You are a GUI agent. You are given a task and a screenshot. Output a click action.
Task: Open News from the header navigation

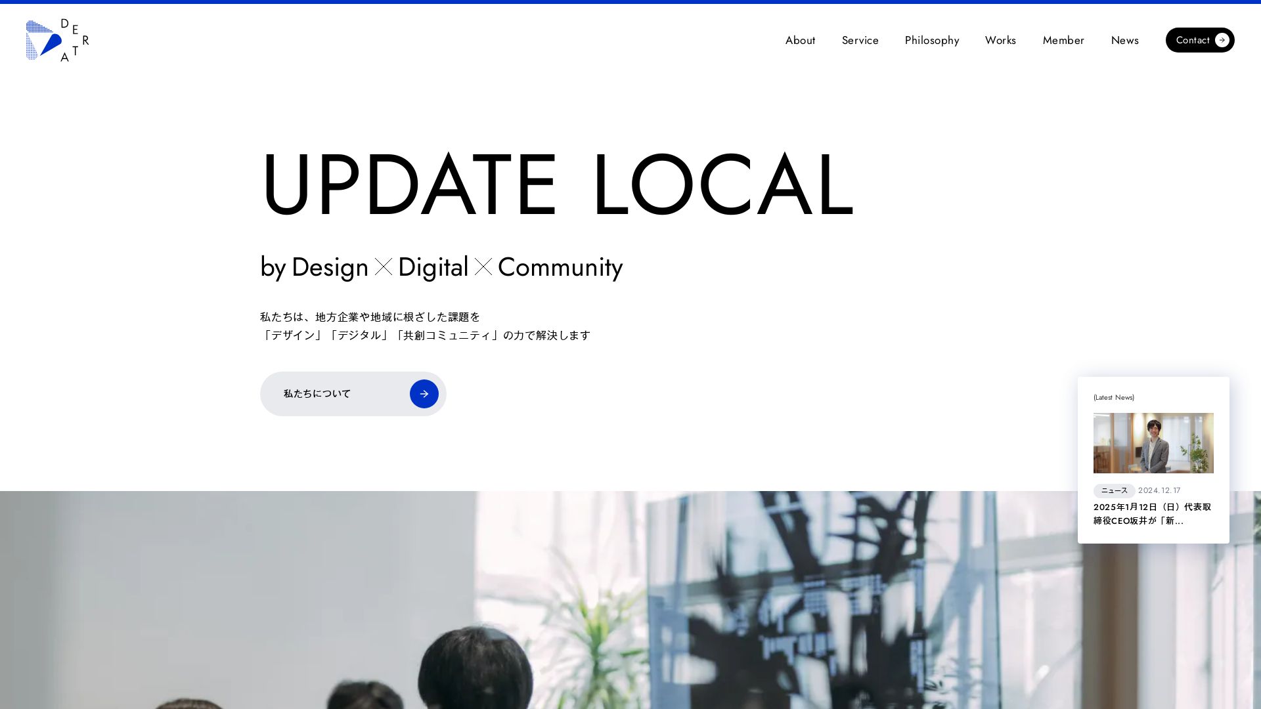point(1124,40)
